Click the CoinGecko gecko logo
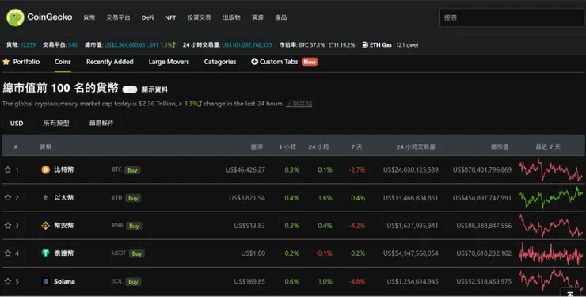The image size is (586, 297). [x=15, y=17]
